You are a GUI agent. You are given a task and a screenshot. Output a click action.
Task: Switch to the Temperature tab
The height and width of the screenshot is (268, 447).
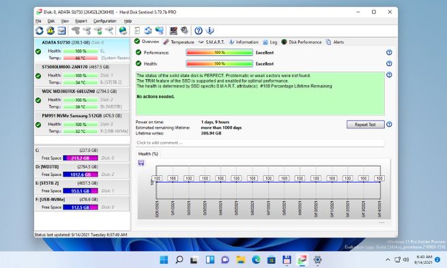pos(179,42)
